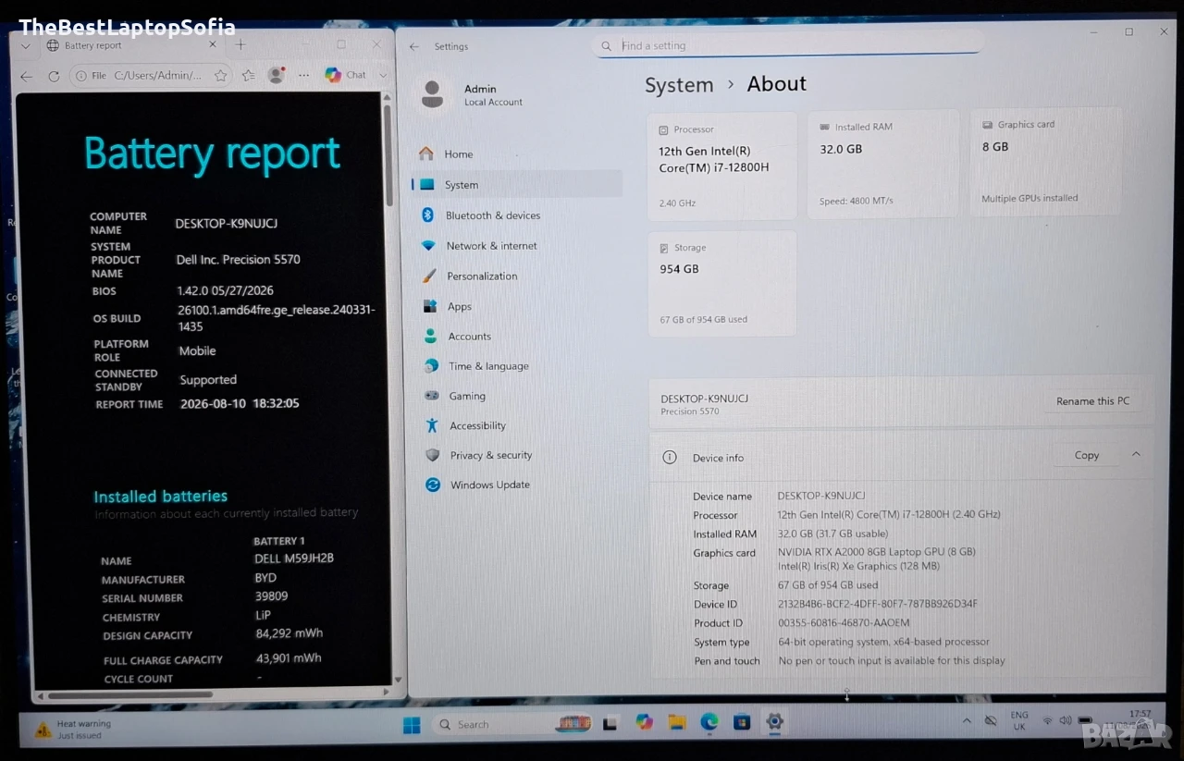Viewport: 1184px width, 761px height.
Task: Go back in the Edge browser
Action: [x=26, y=76]
